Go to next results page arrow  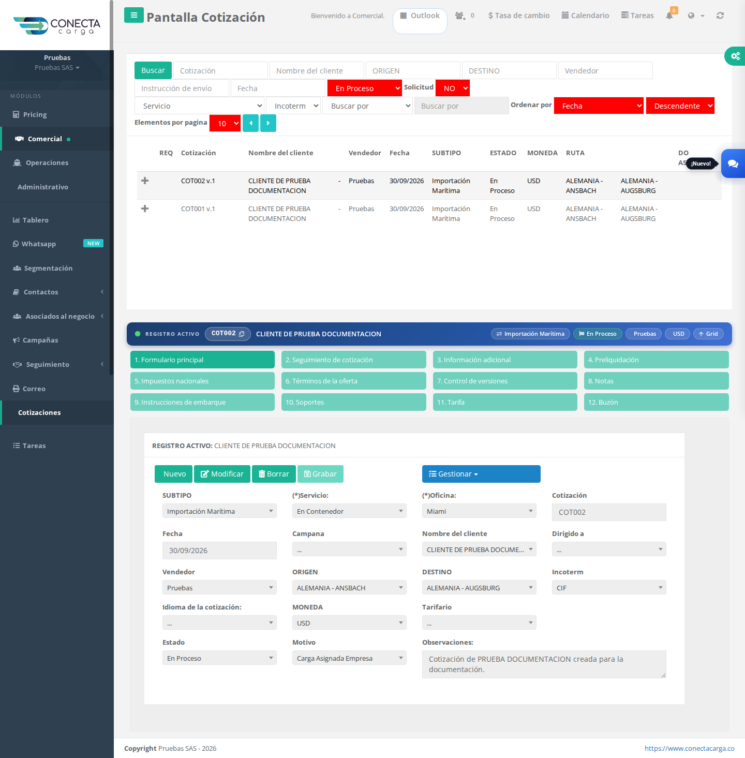click(x=268, y=123)
